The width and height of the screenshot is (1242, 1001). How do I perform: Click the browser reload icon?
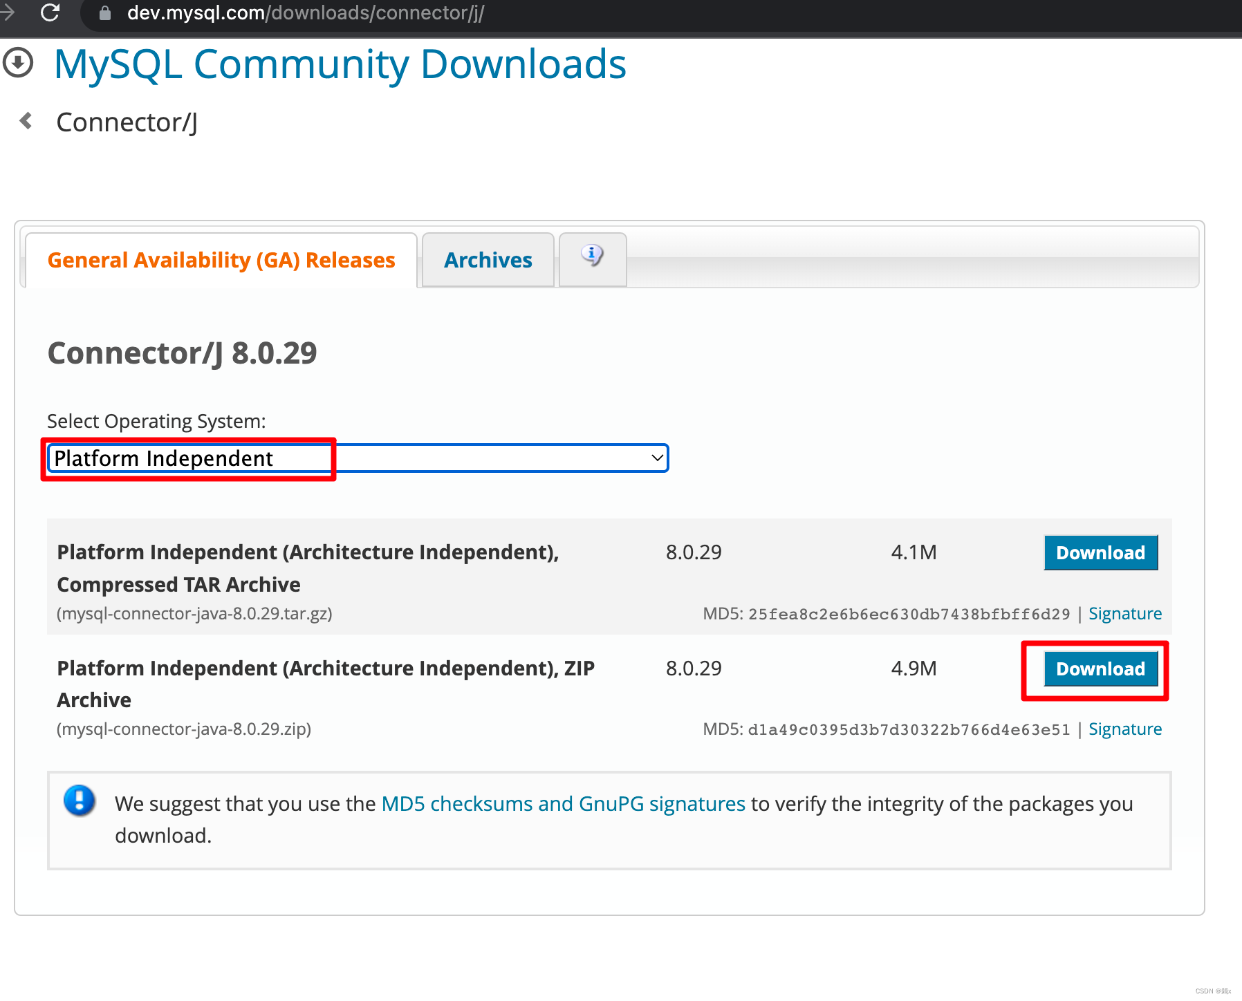[x=50, y=12]
